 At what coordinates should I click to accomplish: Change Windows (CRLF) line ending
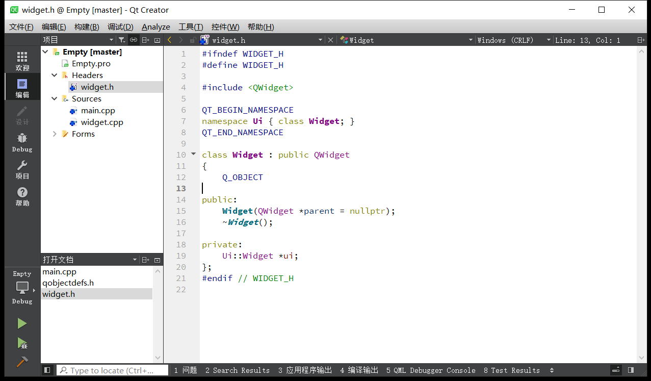(514, 40)
